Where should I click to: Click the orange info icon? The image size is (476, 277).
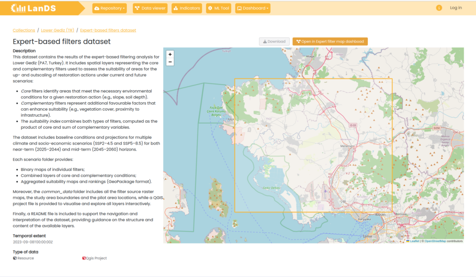439,8
